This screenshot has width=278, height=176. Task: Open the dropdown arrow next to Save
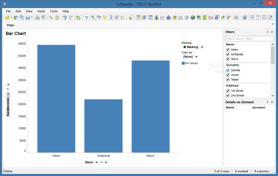point(32,17)
